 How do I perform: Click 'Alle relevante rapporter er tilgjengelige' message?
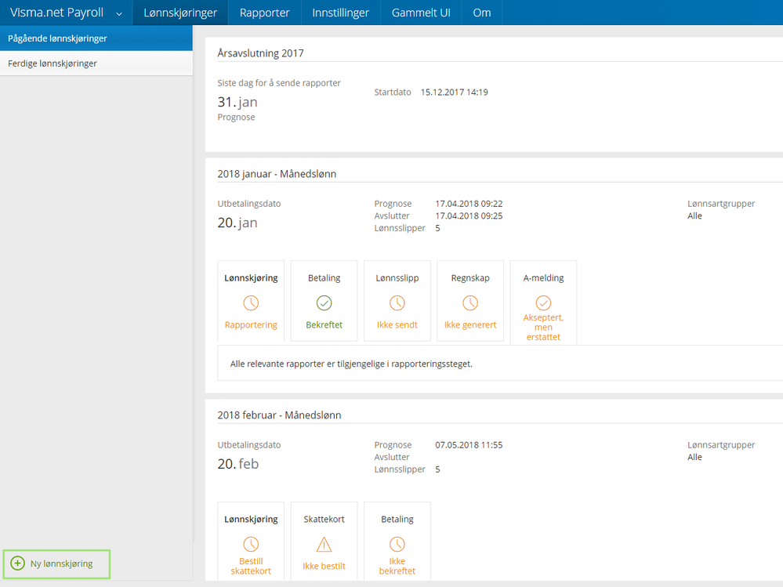[x=351, y=364]
